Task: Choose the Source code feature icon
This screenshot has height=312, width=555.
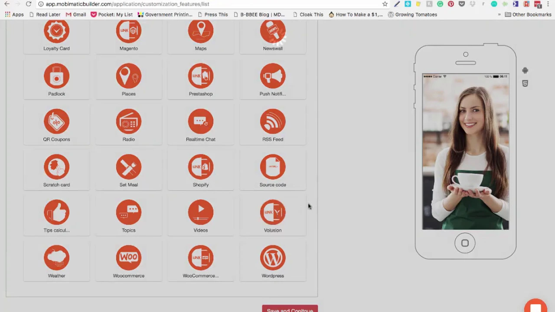Action: click(x=273, y=167)
